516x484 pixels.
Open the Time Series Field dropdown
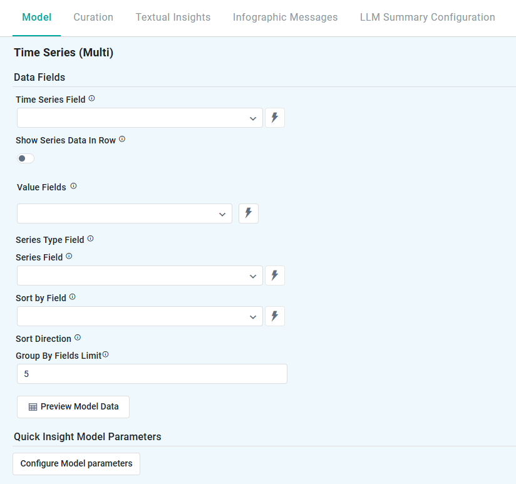140,118
